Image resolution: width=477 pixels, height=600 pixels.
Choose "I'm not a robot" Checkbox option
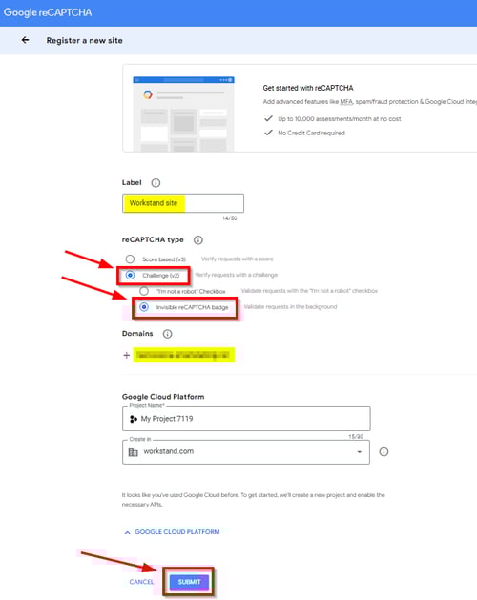(x=144, y=291)
